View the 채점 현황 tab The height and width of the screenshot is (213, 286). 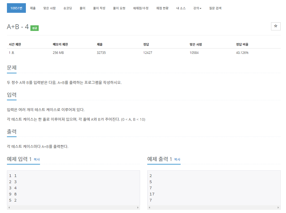[162, 8]
